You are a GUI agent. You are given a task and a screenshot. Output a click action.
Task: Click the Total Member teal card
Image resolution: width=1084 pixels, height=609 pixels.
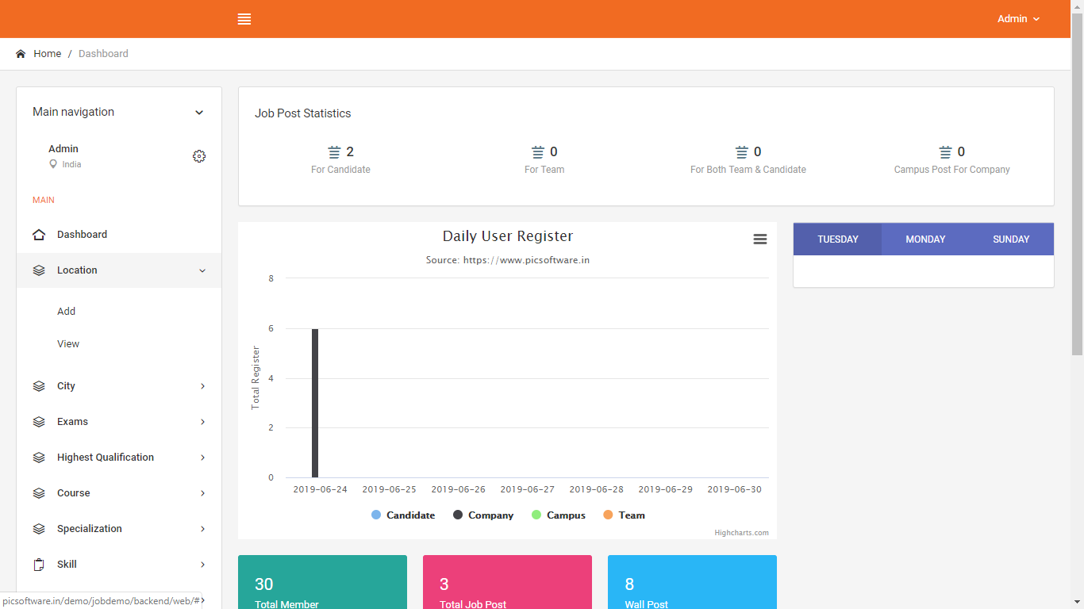click(322, 583)
